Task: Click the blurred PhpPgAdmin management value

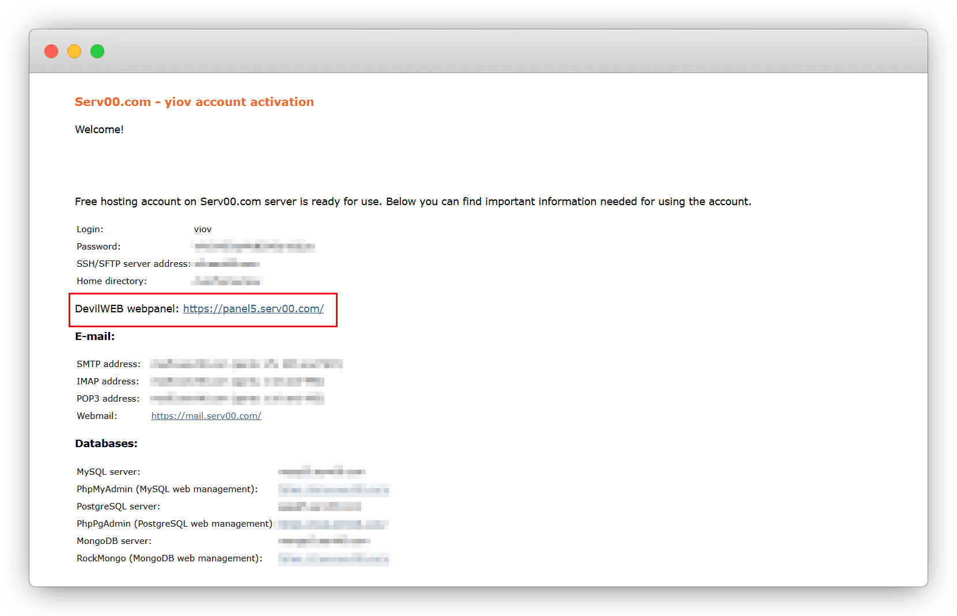Action: point(333,524)
